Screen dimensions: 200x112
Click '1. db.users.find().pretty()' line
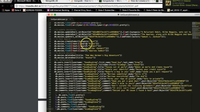click(x=70, y=95)
